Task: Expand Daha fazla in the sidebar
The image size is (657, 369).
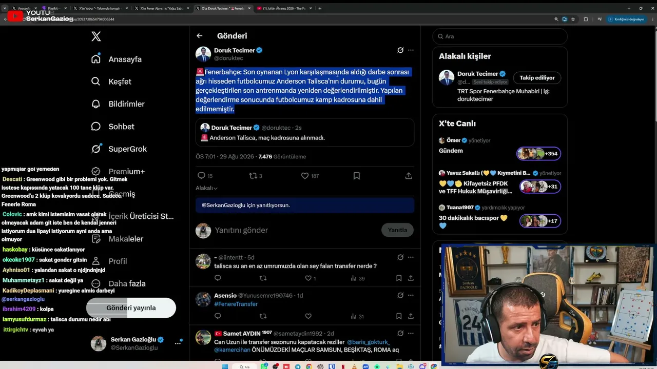Action: [118, 283]
